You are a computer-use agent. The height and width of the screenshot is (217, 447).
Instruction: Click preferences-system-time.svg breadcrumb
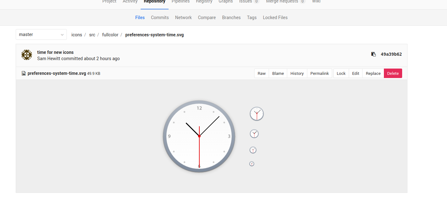(154, 35)
